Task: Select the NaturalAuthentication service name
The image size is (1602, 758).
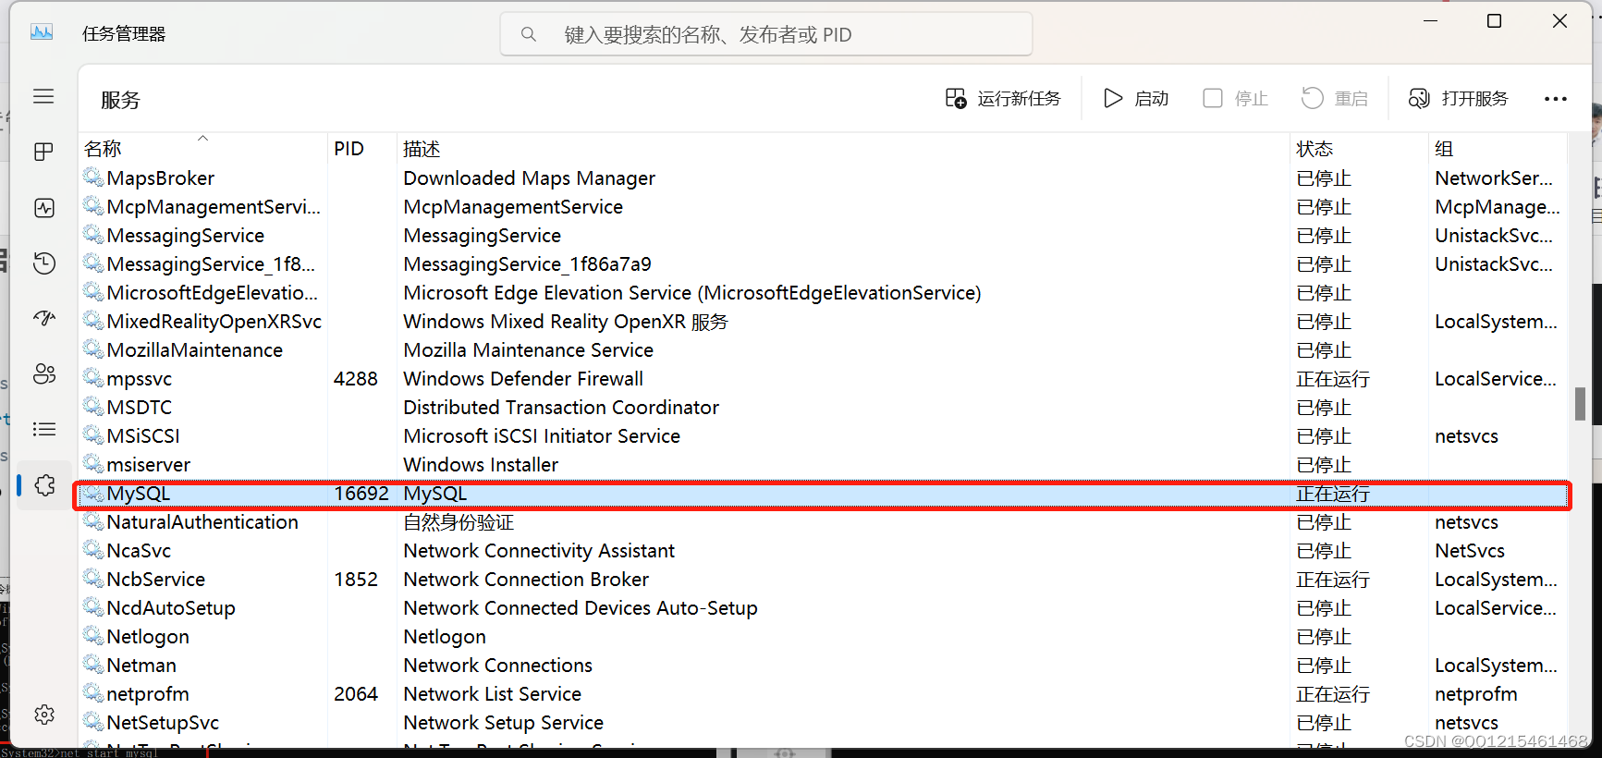Action: click(202, 522)
